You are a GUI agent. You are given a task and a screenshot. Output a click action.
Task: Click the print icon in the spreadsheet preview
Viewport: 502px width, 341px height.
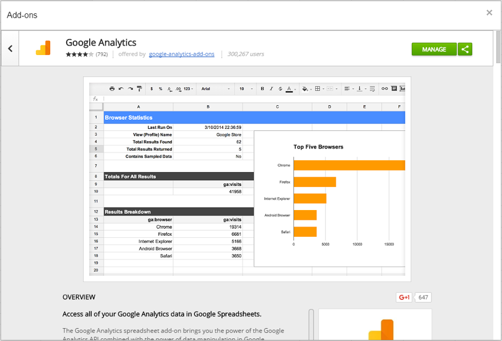tap(112, 89)
